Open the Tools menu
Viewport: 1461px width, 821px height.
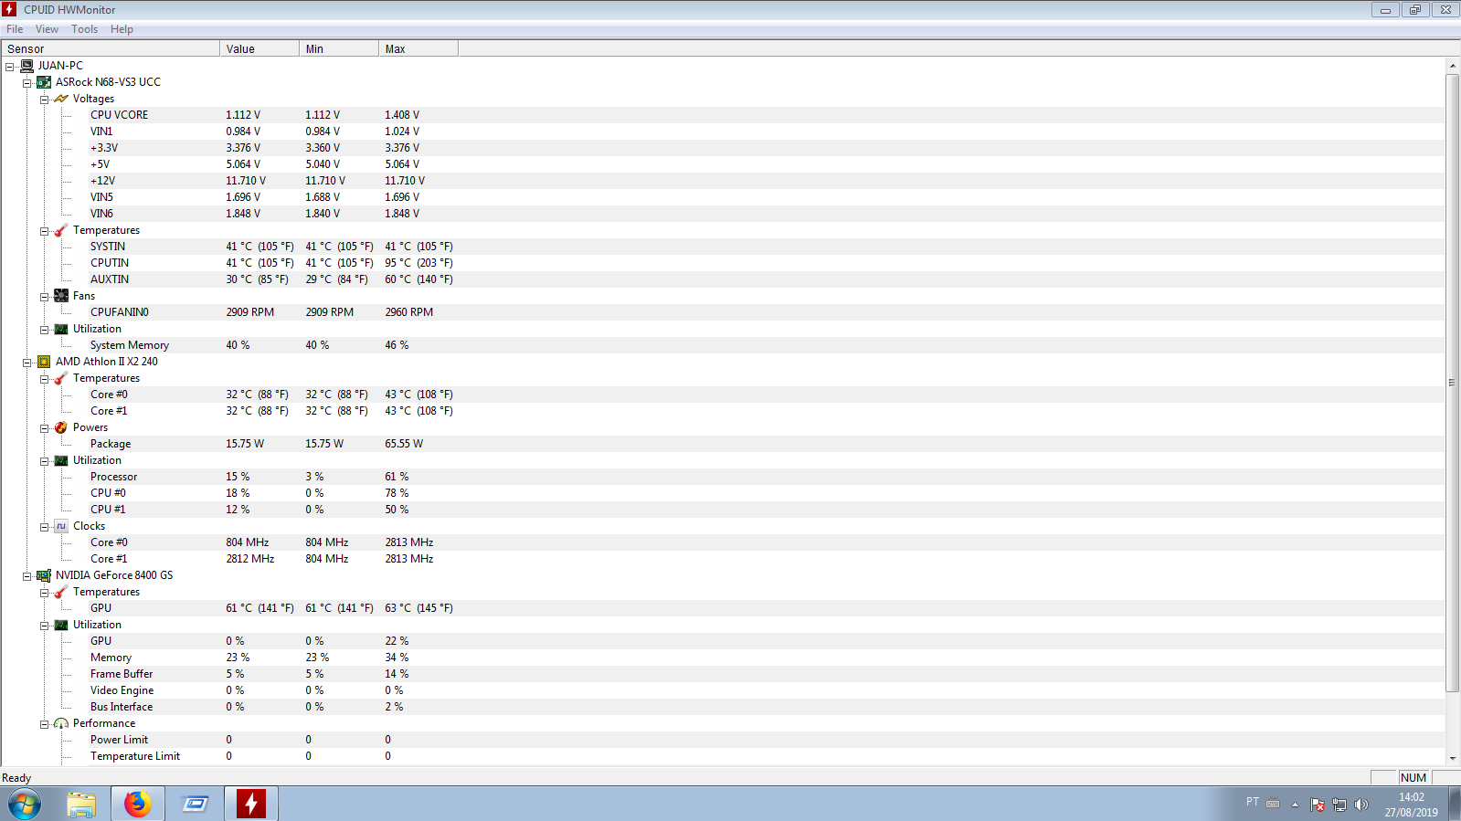[85, 29]
